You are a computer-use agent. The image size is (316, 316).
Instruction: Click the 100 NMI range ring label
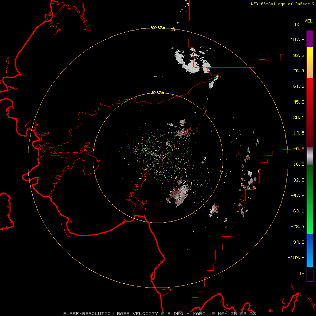coord(158,28)
